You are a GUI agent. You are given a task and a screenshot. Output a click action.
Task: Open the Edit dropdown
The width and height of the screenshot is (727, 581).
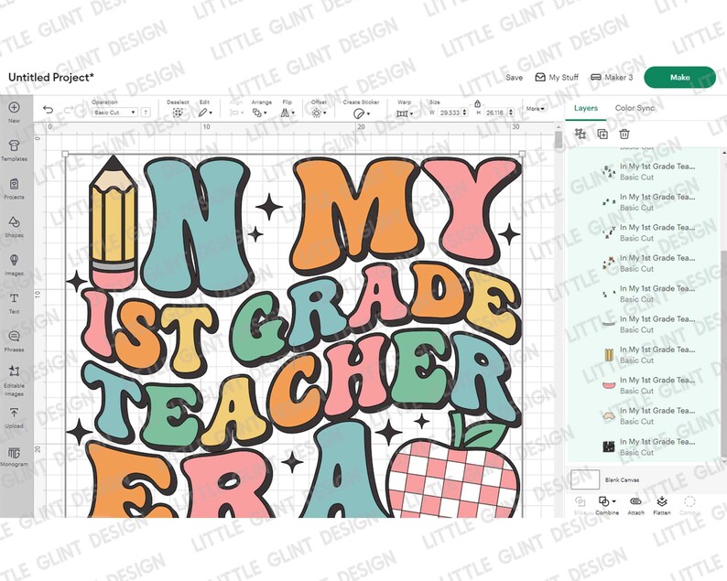[205, 113]
